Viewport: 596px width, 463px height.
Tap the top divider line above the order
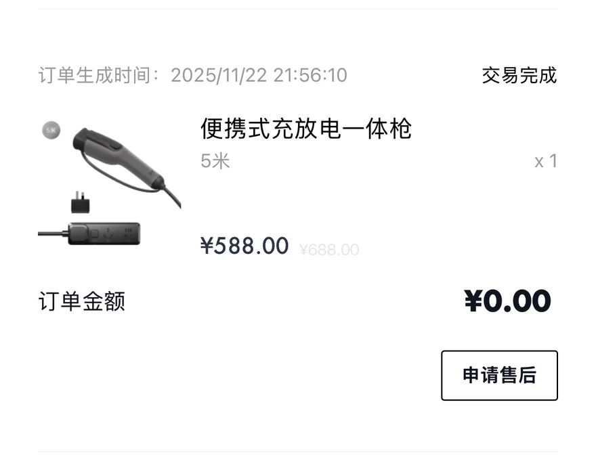(298, 9)
